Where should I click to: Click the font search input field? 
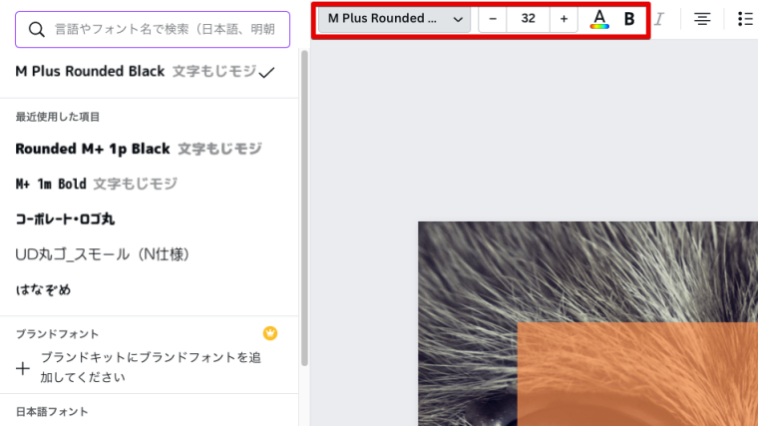click(153, 30)
